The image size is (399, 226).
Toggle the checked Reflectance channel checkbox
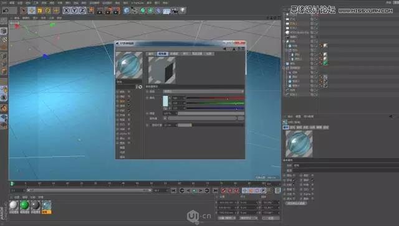[129, 110]
